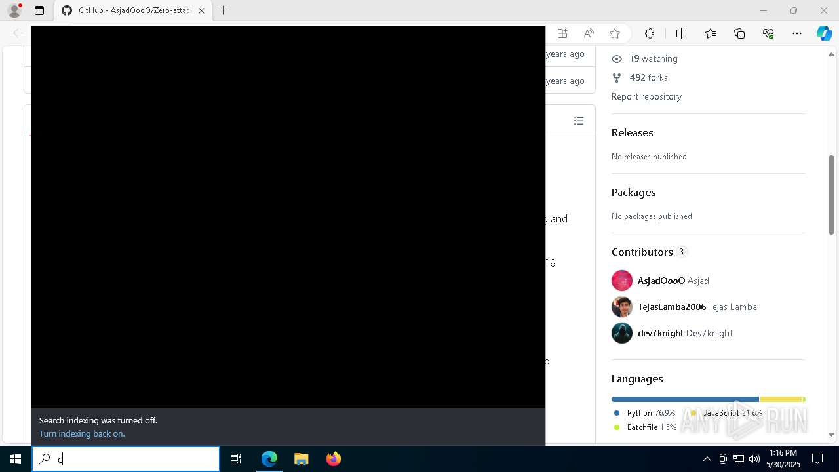This screenshot has height=472, width=839.
Task: Click the scrollbar down arrow
Action: (x=831, y=435)
